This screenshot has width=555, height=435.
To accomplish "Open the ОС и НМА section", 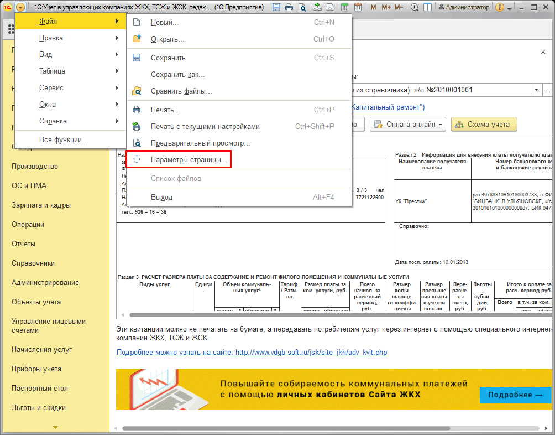I will (29, 185).
